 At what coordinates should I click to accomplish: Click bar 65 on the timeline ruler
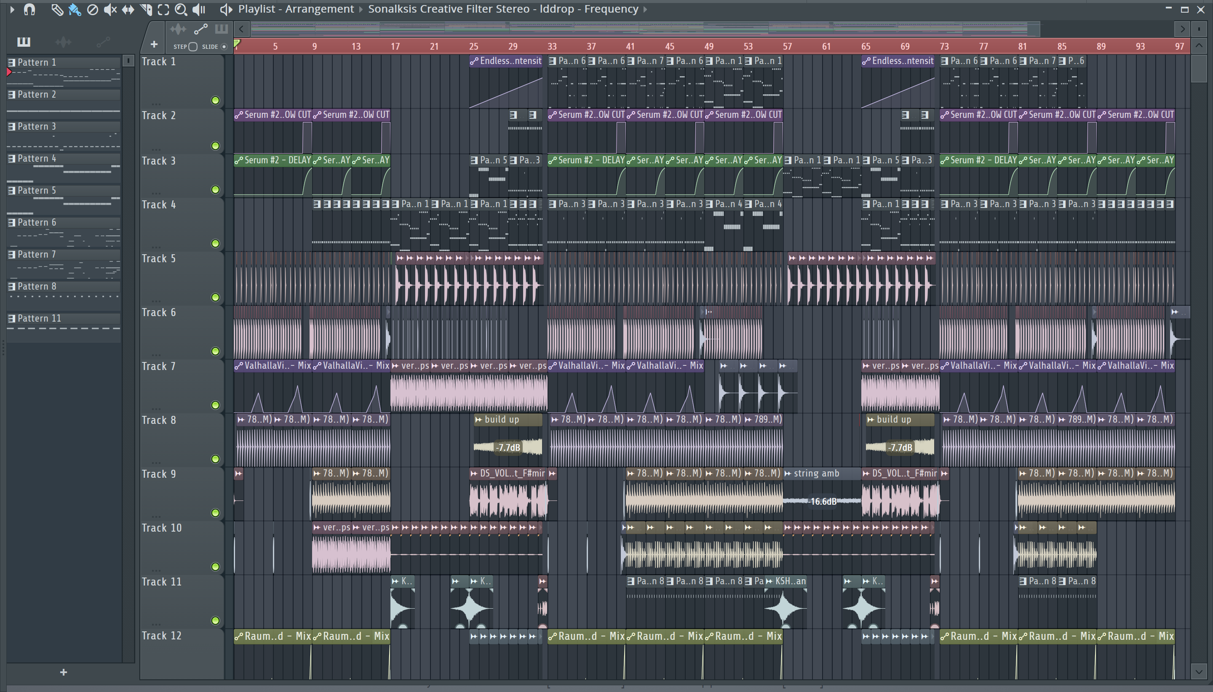pyautogui.click(x=866, y=47)
